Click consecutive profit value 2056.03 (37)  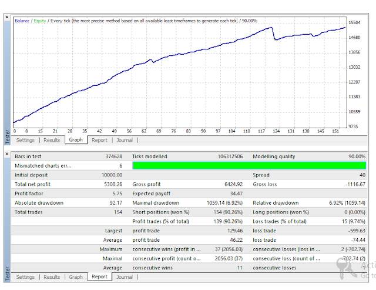(x=229, y=259)
